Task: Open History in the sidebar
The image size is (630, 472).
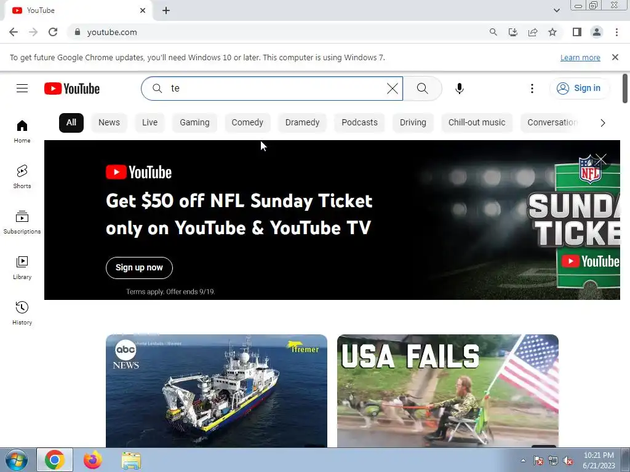Action: pyautogui.click(x=22, y=313)
